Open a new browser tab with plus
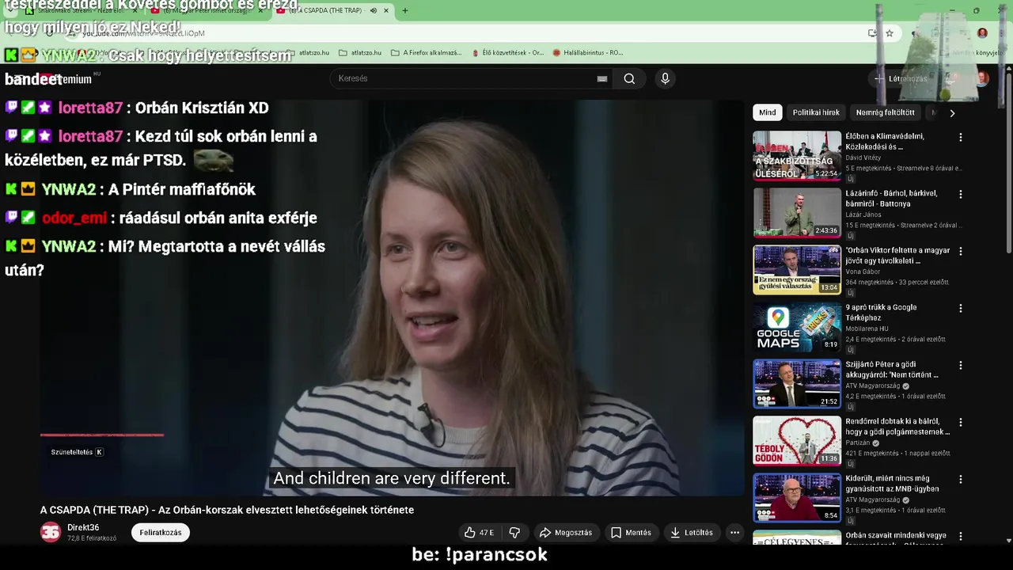The height and width of the screenshot is (570, 1013). [x=405, y=10]
